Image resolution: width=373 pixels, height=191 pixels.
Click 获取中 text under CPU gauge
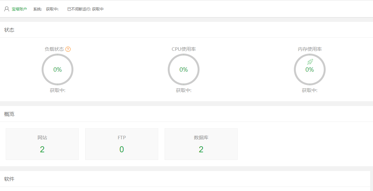pyautogui.click(x=184, y=90)
